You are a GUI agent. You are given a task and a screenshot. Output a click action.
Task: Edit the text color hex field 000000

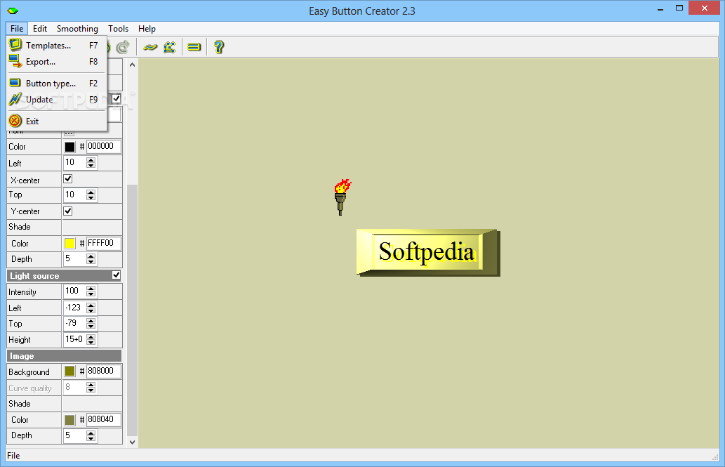click(104, 146)
